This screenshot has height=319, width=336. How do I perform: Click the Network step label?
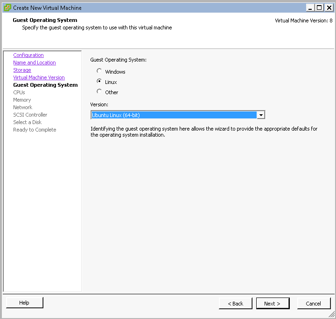[23, 107]
